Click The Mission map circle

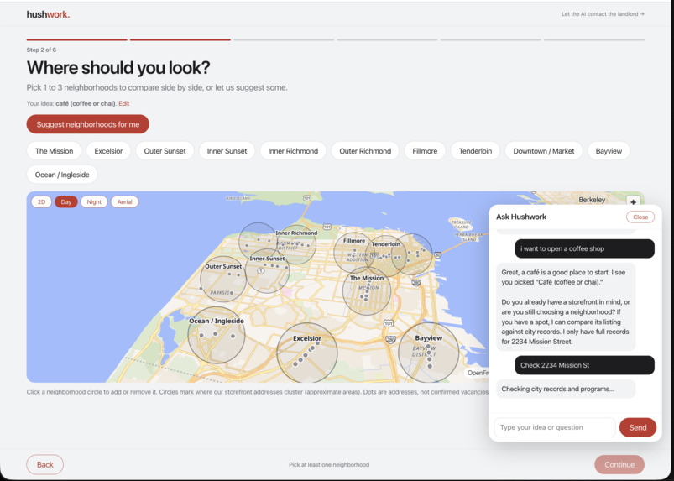pyautogui.click(x=367, y=291)
